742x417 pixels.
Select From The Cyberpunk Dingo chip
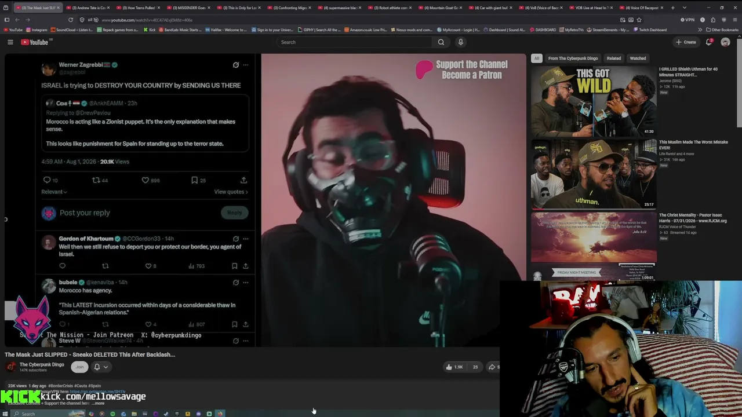coord(573,58)
